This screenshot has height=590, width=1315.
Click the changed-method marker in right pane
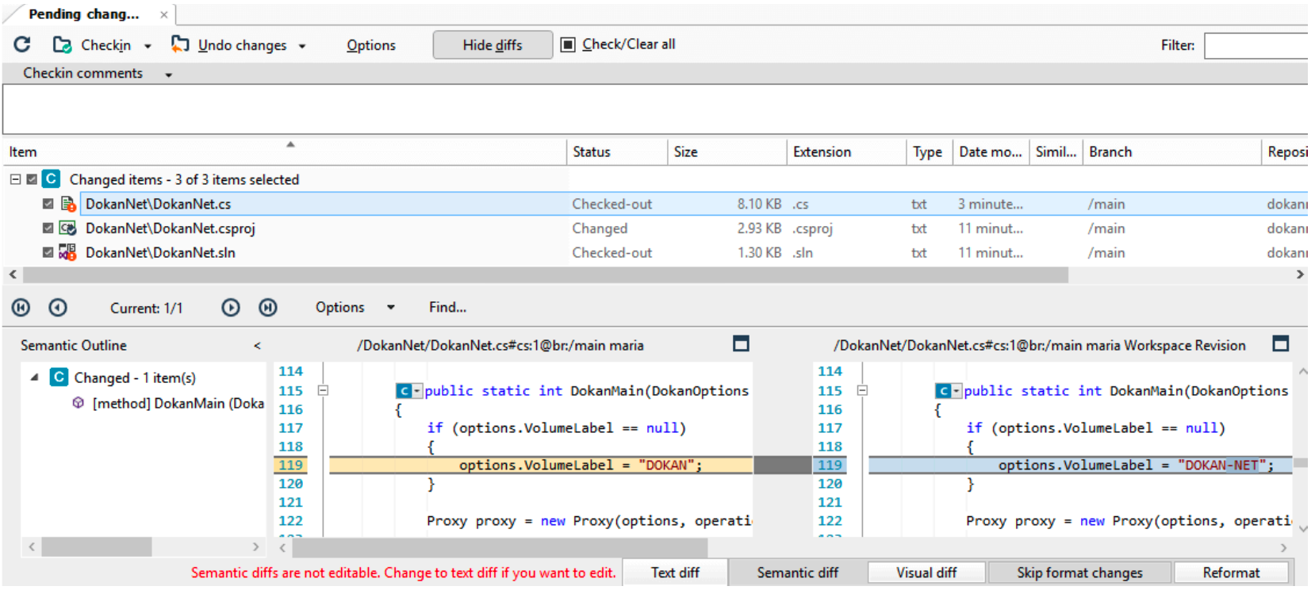click(x=948, y=391)
